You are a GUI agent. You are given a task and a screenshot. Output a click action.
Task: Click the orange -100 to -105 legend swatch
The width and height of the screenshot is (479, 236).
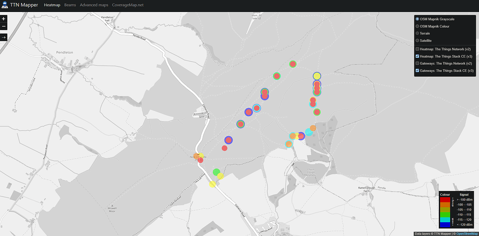click(x=445, y=204)
